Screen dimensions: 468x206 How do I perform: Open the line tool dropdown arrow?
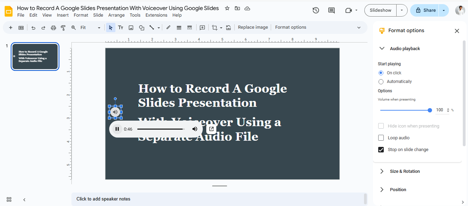tap(159, 28)
